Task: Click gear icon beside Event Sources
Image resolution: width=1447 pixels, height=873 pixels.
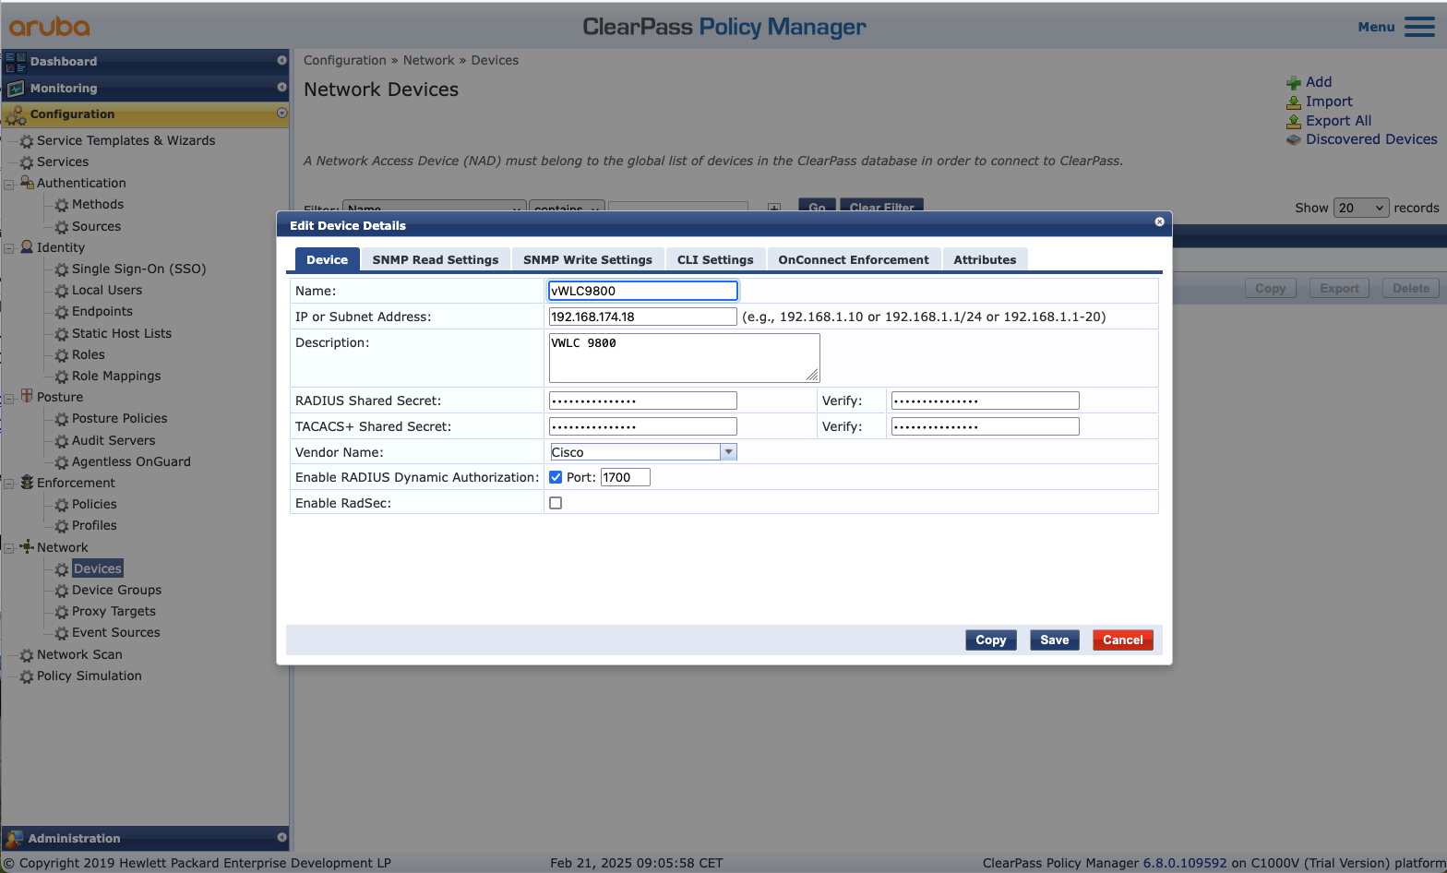Action: (62, 633)
